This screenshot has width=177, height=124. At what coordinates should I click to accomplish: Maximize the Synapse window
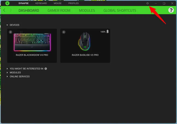click(164, 3)
